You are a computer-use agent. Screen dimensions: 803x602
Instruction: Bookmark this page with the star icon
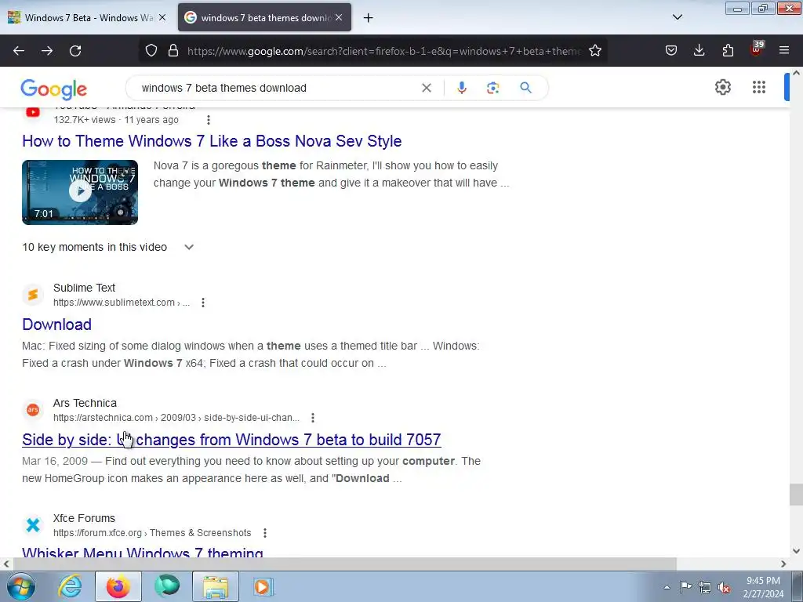pyautogui.click(x=594, y=51)
